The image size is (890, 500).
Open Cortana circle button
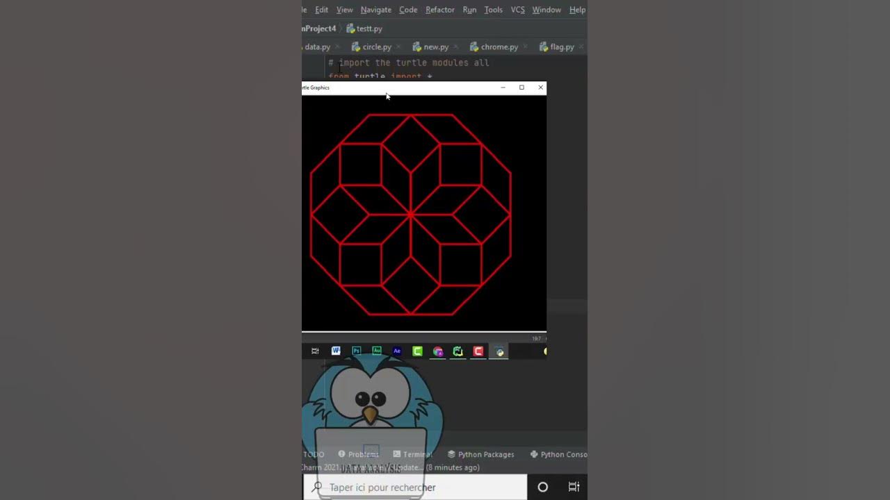[543, 487]
